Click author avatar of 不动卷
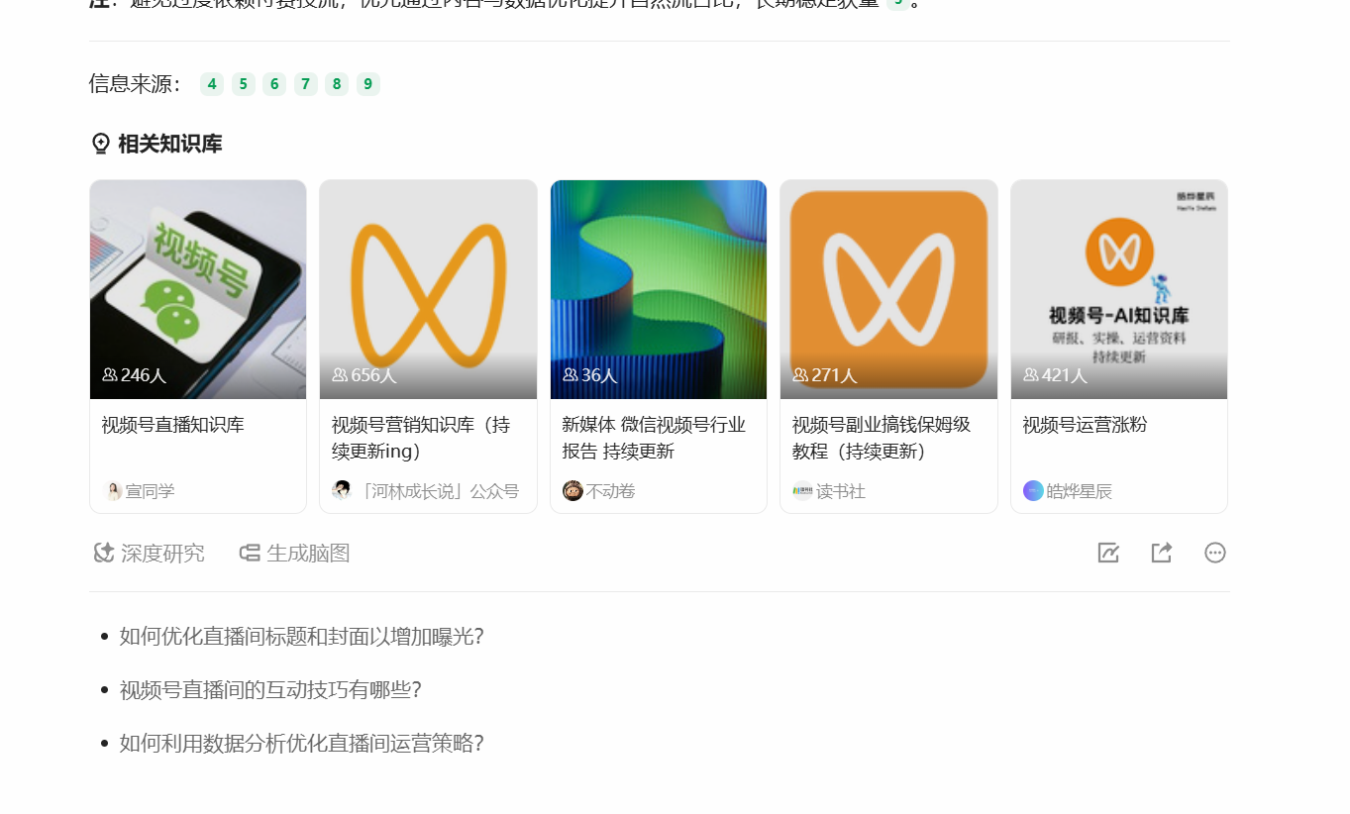1350x814 pixels. [x=572, y=491]
